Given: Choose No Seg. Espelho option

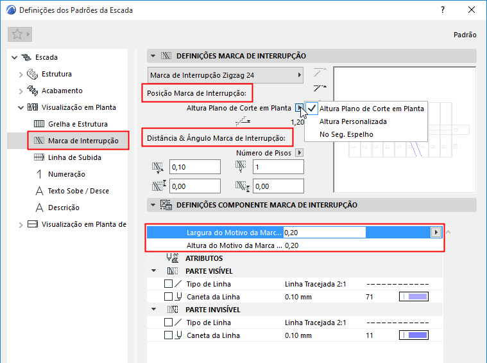Looking at the screenshot, I should pos(346,134).
